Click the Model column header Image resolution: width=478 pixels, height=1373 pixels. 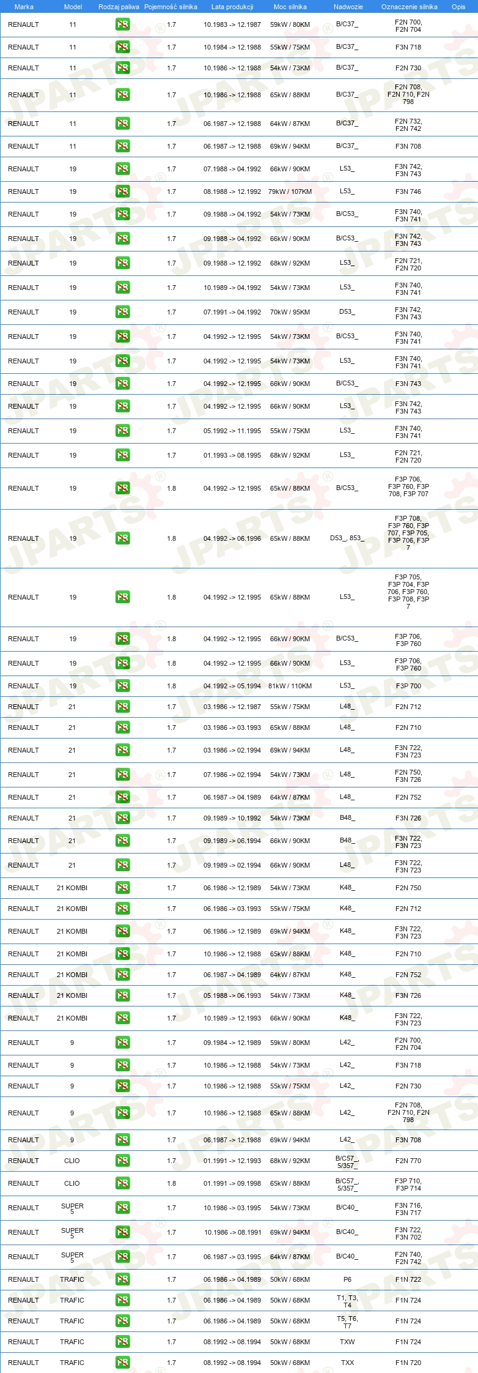(x=73, y=7)
